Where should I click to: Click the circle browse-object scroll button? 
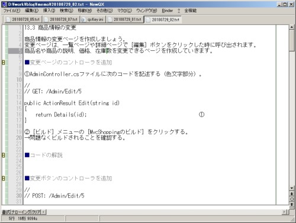(x=292, y=199)
